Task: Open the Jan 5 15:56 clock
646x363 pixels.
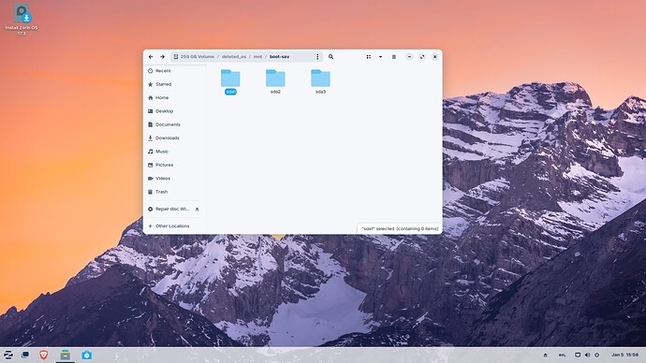Action: [x=625, y=355]
